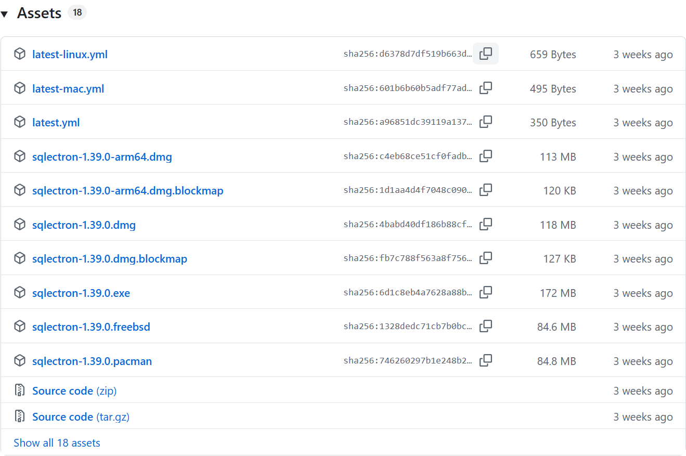
Task: Click the 118 MB size value
Action: click(x=558, y=225)
